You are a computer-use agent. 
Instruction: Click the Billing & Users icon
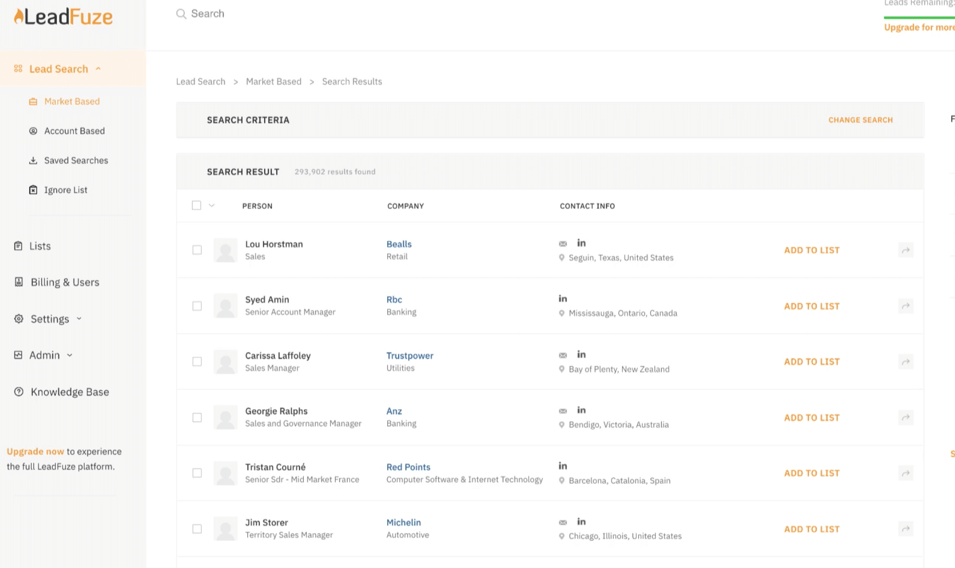click(19, 282)
